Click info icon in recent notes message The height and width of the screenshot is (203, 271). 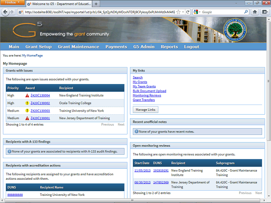click(x=136, y=132)
